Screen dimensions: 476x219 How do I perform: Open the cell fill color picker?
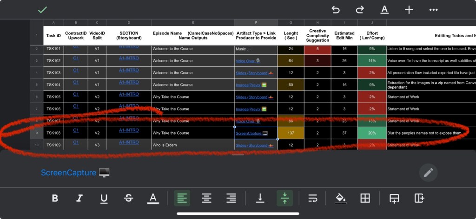click(x=340, y=199)
